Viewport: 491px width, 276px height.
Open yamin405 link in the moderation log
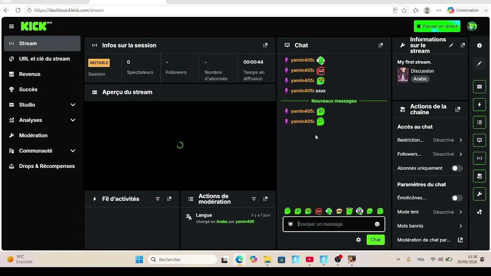coord(245,222)
